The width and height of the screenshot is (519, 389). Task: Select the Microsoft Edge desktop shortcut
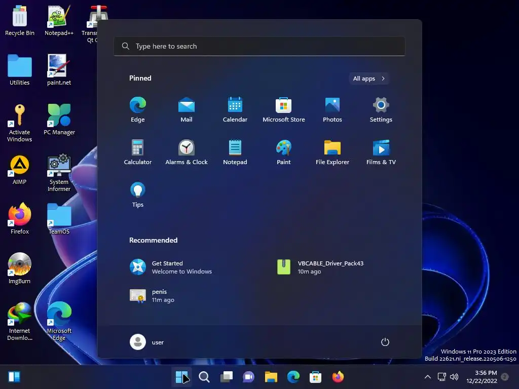[x=59, y=321]
